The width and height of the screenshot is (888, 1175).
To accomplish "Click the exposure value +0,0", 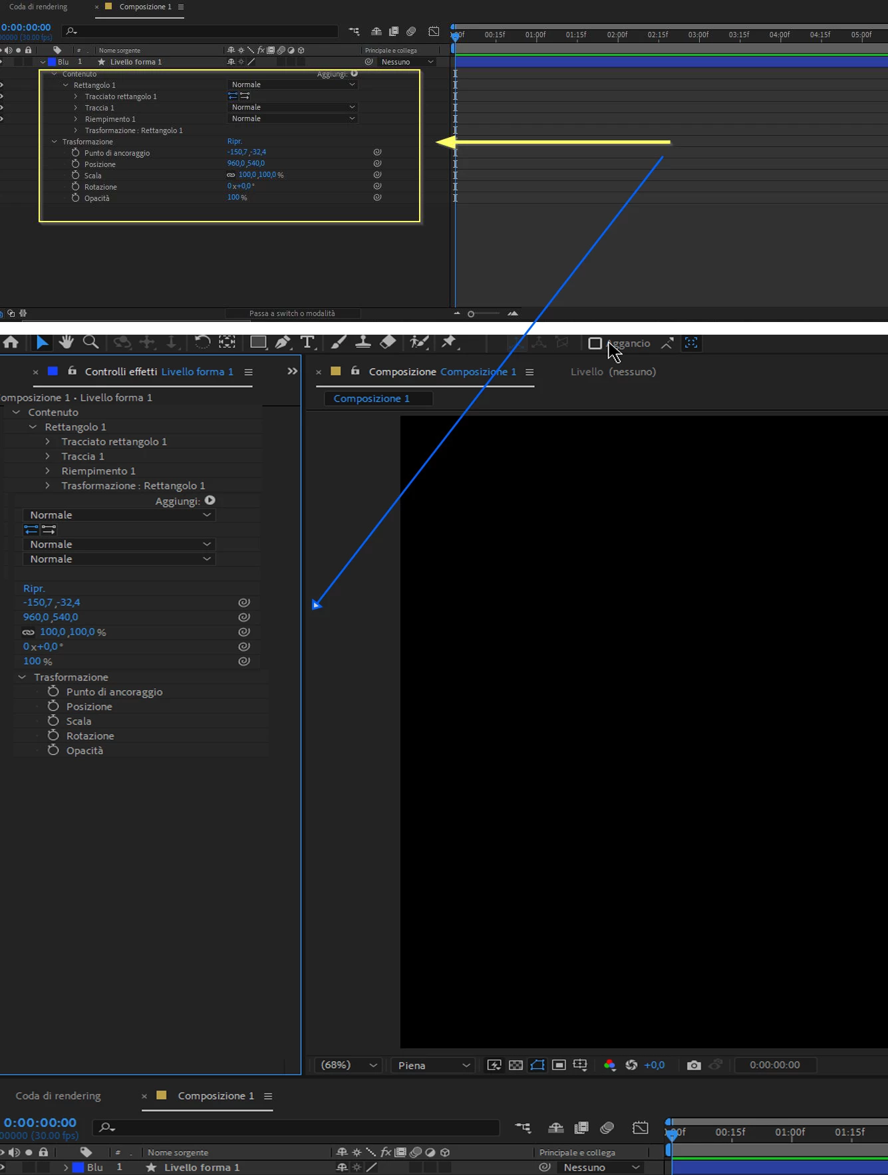I will coord(655,1065).
